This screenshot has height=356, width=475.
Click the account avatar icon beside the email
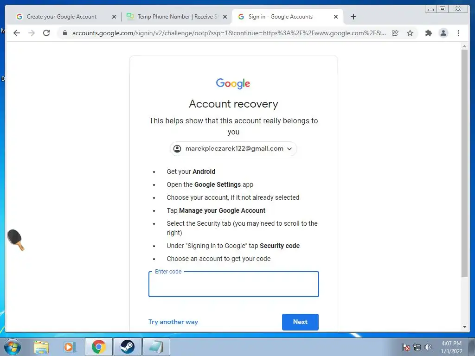coord(177,149)
